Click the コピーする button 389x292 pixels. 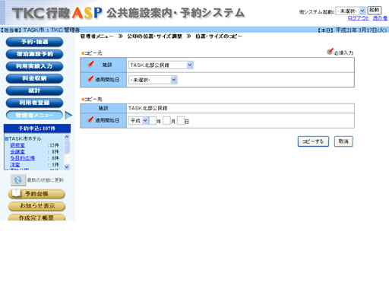(313, 141)
